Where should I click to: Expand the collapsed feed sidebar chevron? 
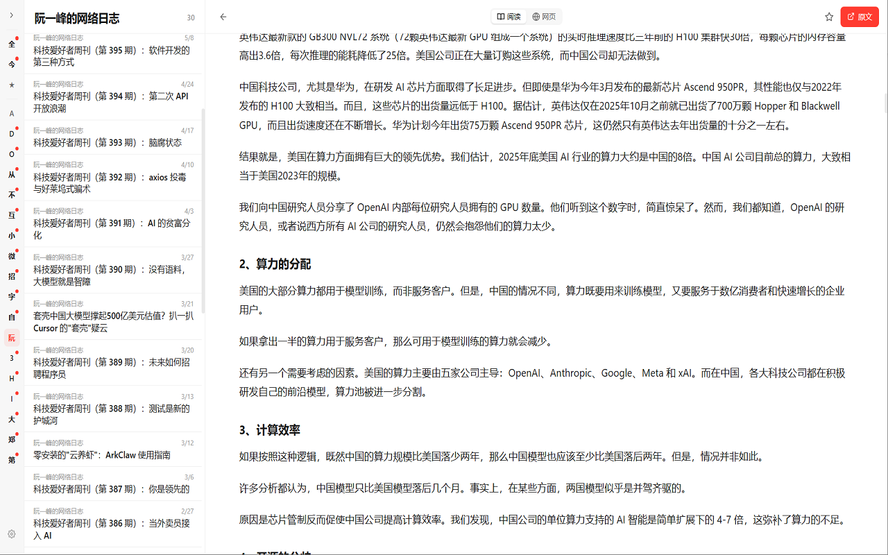[12, 15]
